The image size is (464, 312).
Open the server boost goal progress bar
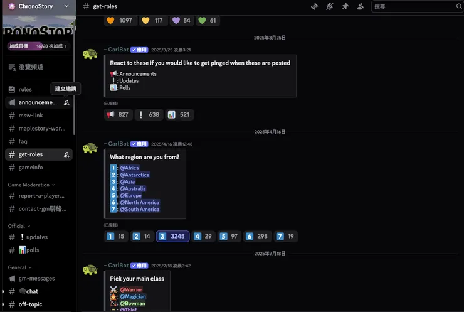pos(38,46)
